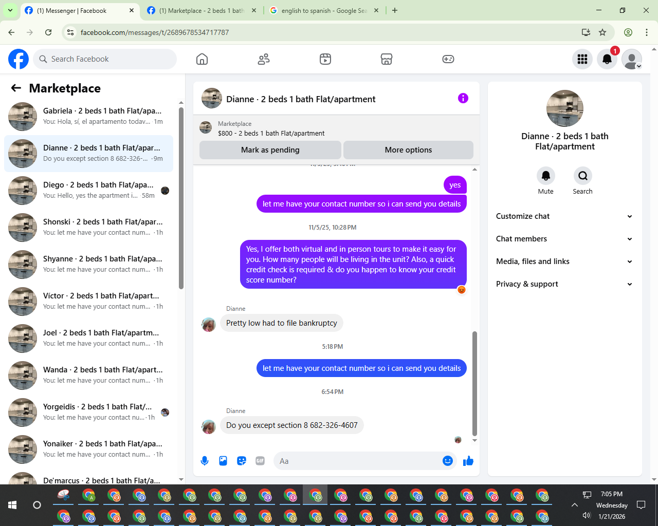Open the Chrome three-dot menu
The width and height of the screenshot is (658, 526).
pyautogui.click(x=647, y=32)
